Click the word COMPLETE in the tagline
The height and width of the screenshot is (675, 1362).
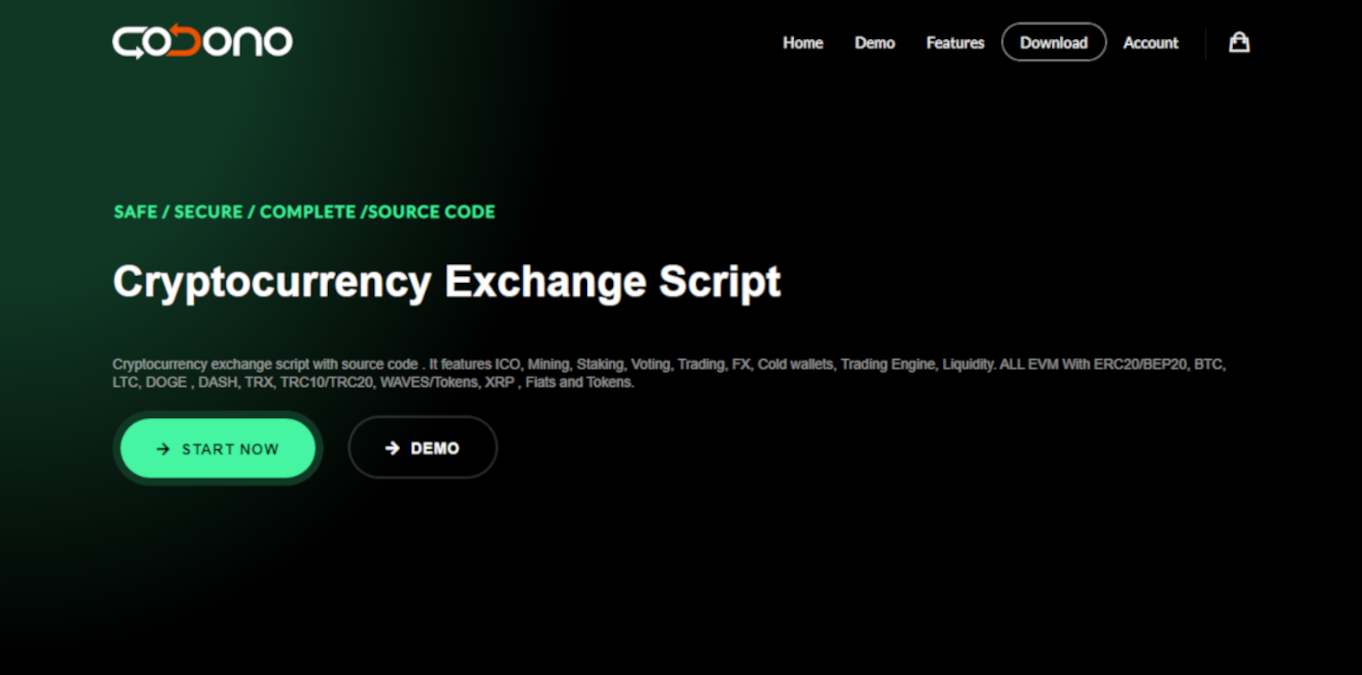coord(307,212)
